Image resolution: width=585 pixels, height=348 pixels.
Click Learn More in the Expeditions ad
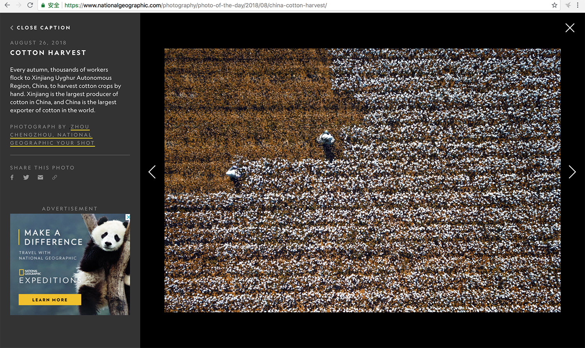50,300
